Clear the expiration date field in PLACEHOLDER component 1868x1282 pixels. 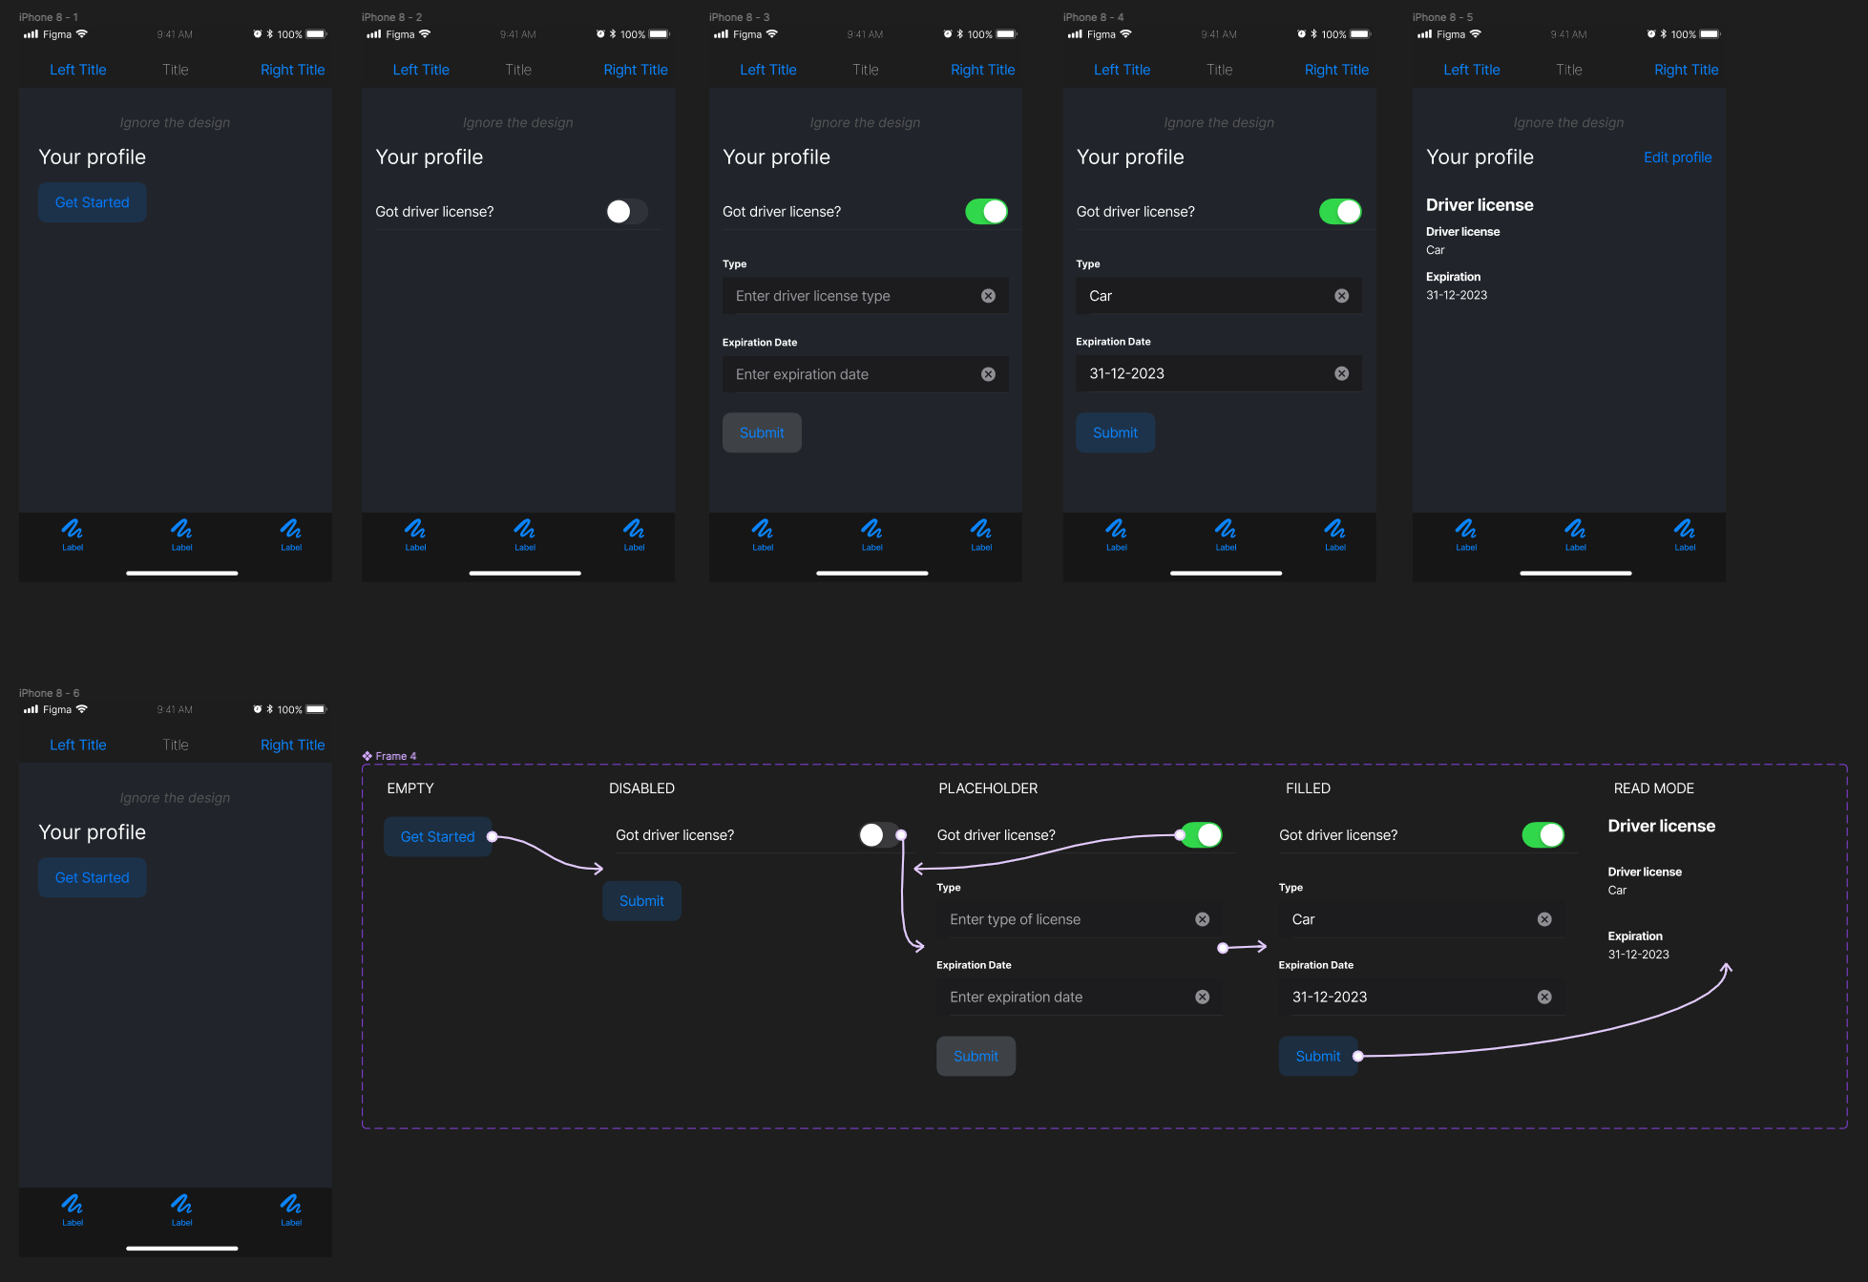1203,997
